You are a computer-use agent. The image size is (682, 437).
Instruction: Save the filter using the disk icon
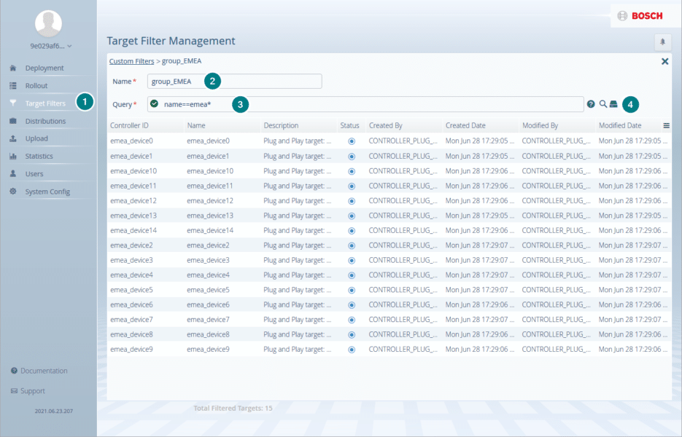[613, 104]
